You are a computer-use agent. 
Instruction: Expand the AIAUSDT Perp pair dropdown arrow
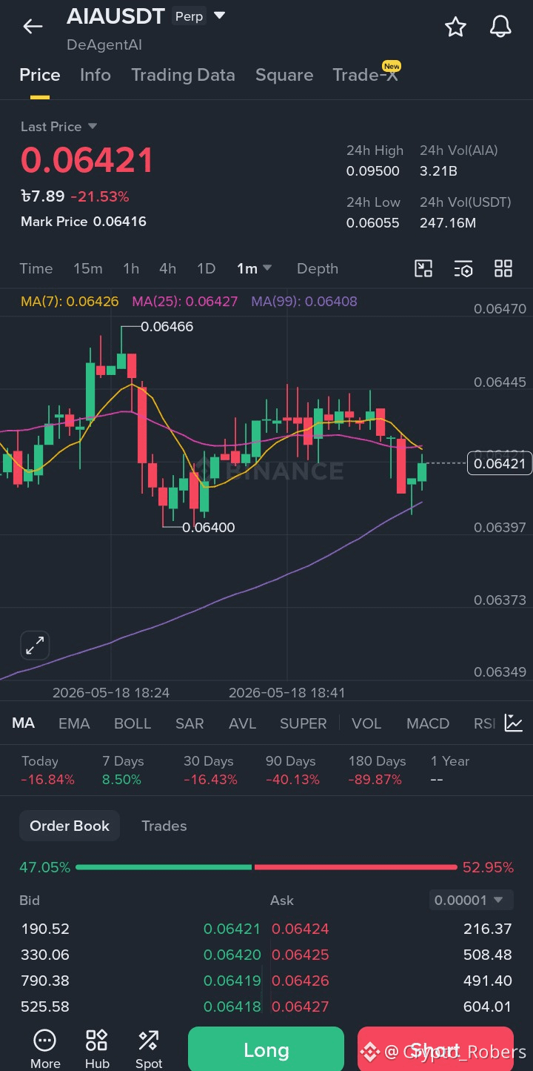[x=219, y=16]
